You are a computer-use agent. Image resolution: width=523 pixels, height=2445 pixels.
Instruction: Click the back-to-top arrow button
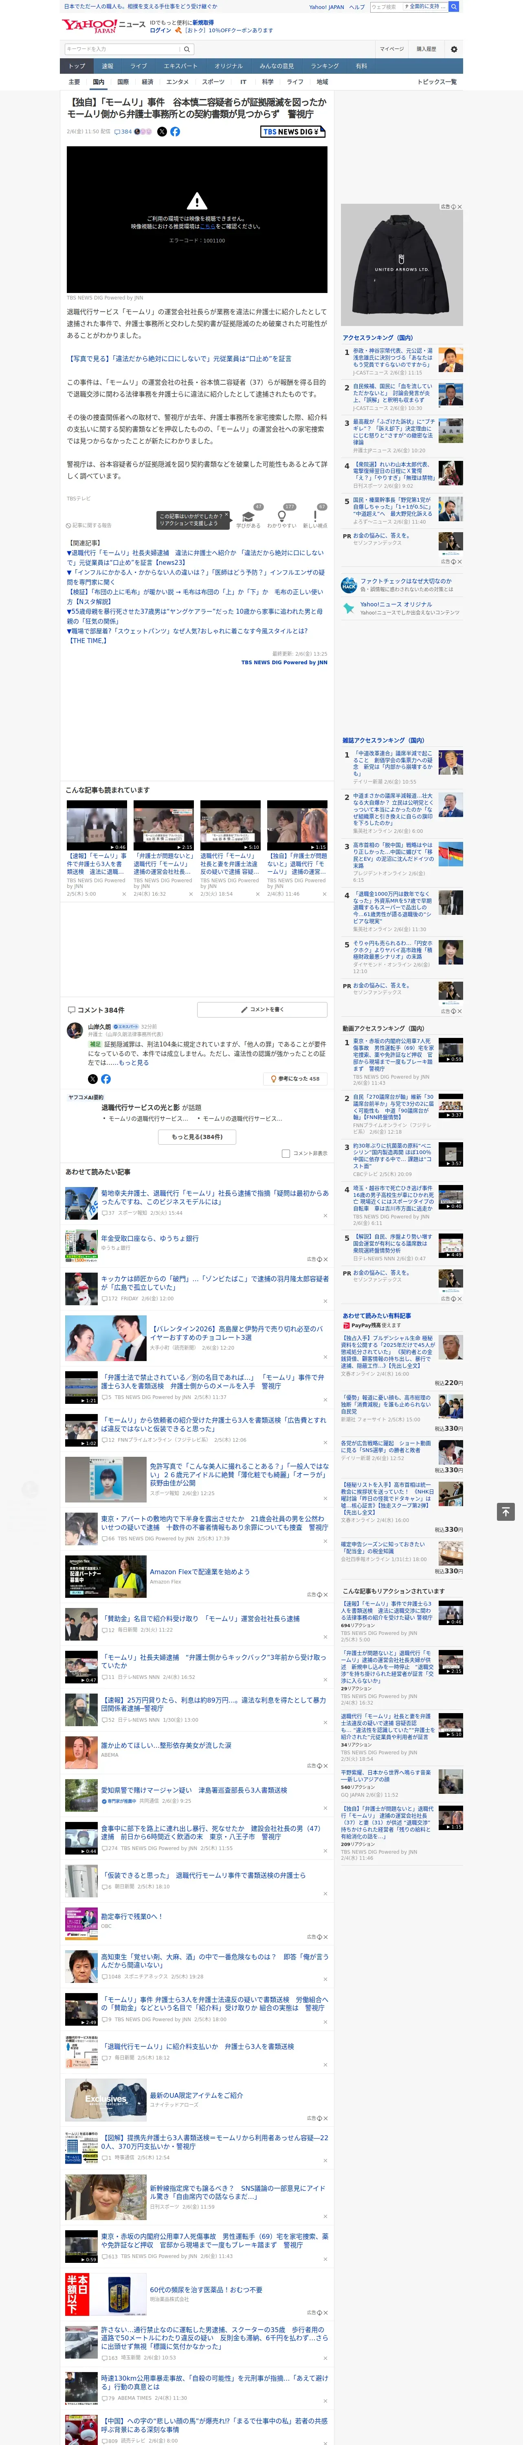(x=506, y=1511)
